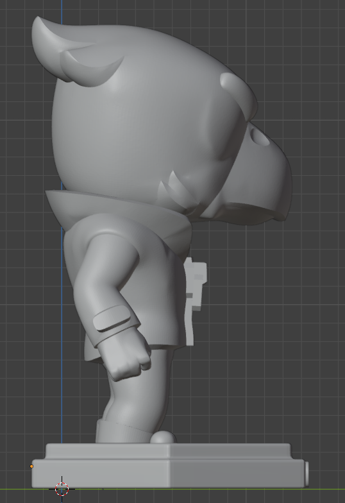This screenshot has height=503, width=345.
Task: Select the blocky object at jacket front
Action: point(195,300)
